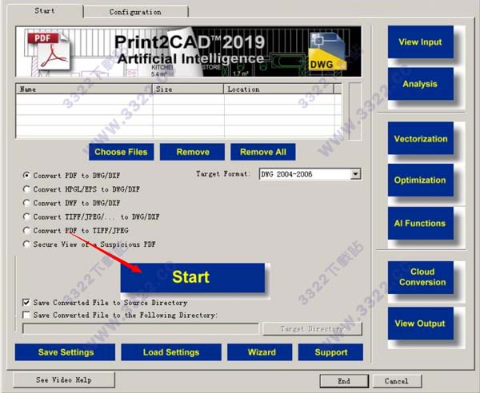
Task: Sort file list by Size column
Action: (188, 89)
